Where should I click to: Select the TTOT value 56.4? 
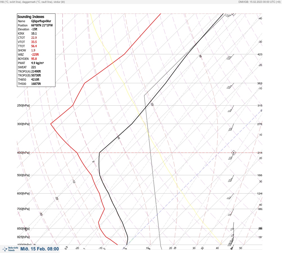pos(34,46)
